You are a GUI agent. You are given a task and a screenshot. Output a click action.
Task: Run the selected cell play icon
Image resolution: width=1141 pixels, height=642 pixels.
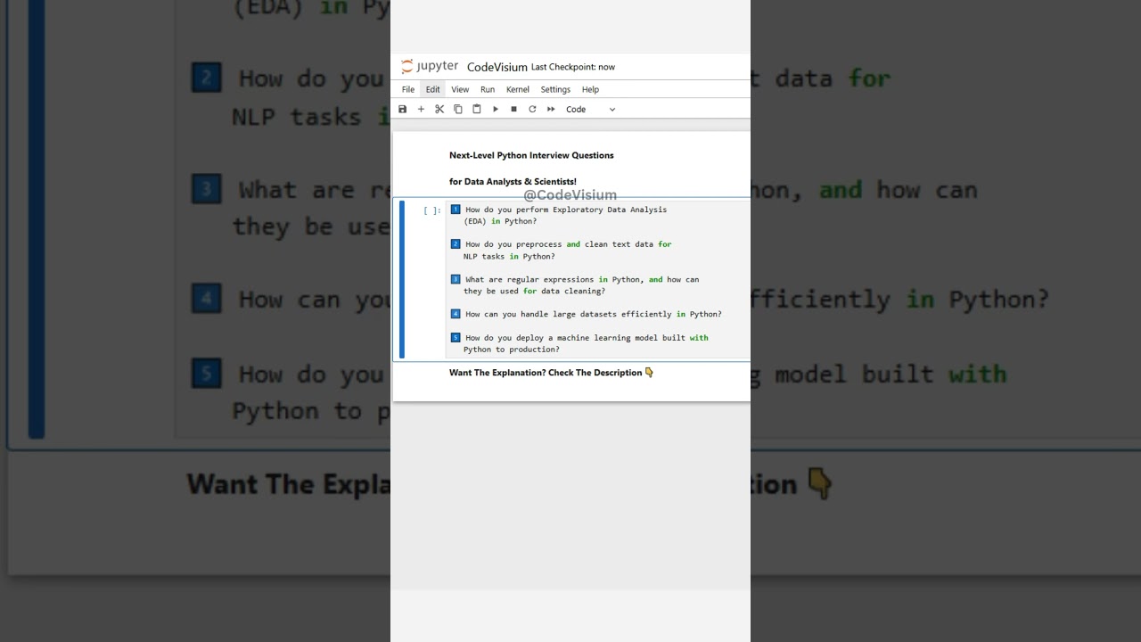[x=496, y=109]
